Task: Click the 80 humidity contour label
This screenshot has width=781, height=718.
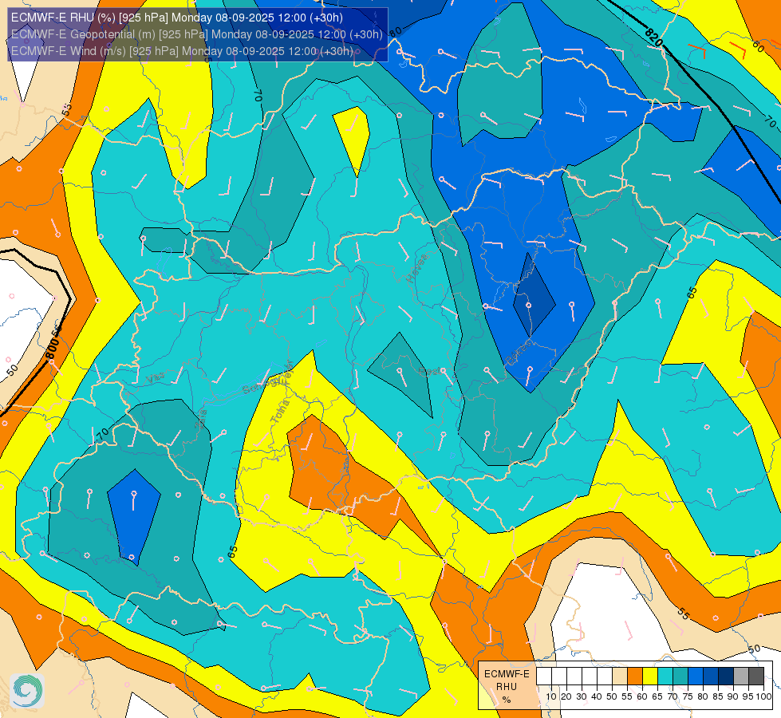Action: (x=396, y=33)
